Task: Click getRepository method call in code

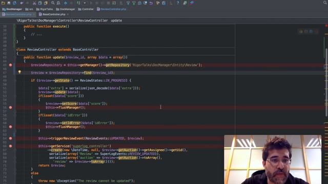Action: tap(117, 65)
